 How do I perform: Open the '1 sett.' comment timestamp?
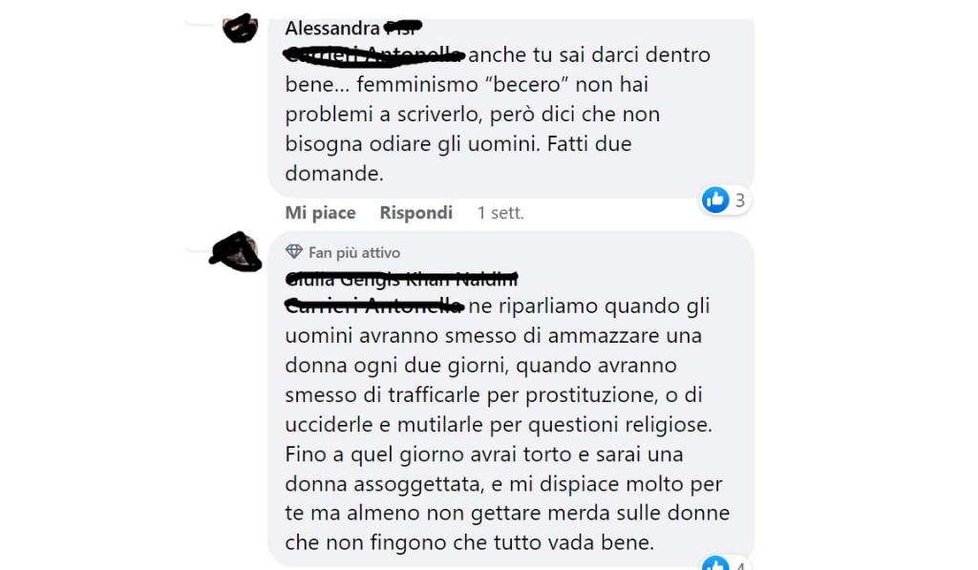pyautogui.click(x=500, y=213)
